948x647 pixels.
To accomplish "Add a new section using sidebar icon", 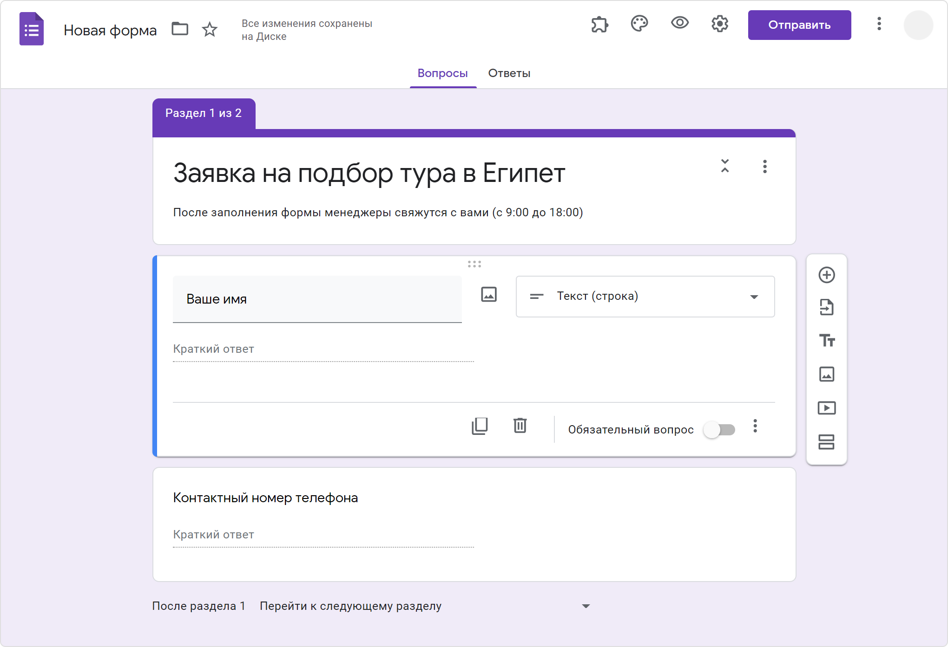I will coord(826,442).
